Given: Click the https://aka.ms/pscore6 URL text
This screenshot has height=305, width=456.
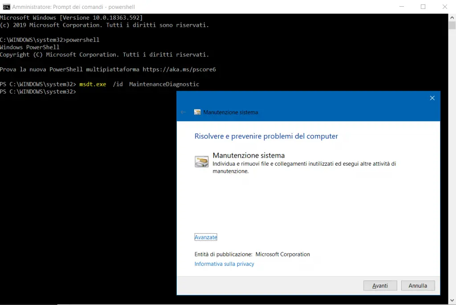Looking at the screenshot, I should point(179,69).
